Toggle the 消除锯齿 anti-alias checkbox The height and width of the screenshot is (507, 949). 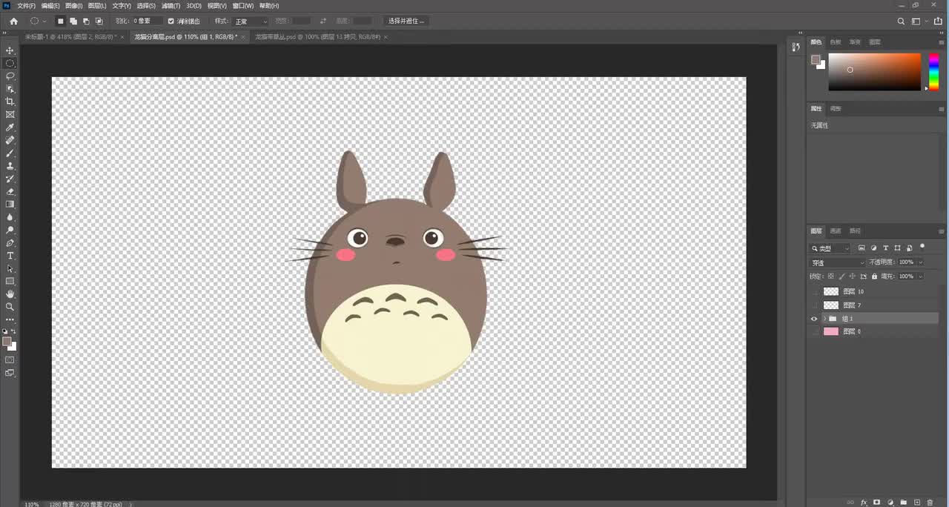[171, 21]
